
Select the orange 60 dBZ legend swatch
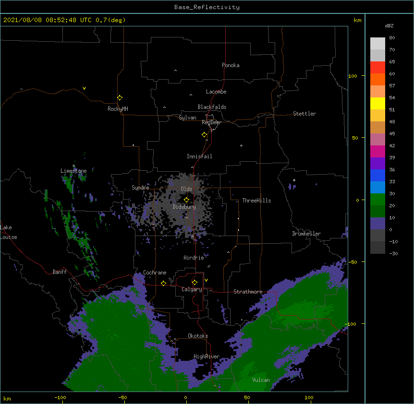[x=377, y=79]
